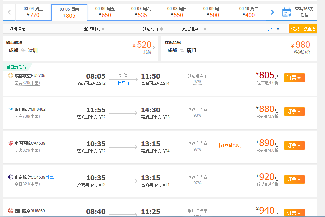The height and width of the screenshot is (217, 325).
Task: Select the 03-06 Friday ¥650 date tab
Action: (105, 12)
